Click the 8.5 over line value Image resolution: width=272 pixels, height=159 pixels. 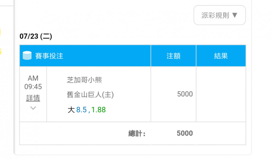[81, 110]
